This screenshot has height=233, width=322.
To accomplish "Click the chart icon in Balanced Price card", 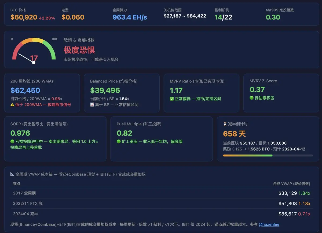I will coord(92,105).
